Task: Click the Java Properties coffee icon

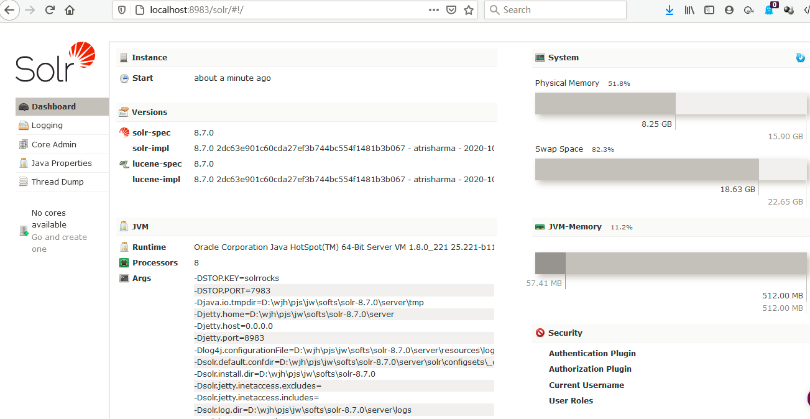Action: (x=24, y=163)
